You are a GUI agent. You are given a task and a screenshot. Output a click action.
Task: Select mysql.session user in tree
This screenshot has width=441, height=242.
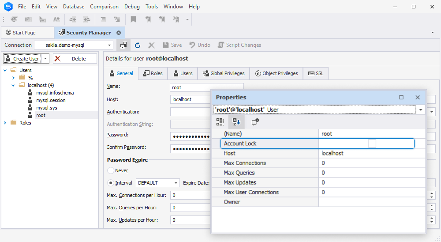click(x=51, y=100)
